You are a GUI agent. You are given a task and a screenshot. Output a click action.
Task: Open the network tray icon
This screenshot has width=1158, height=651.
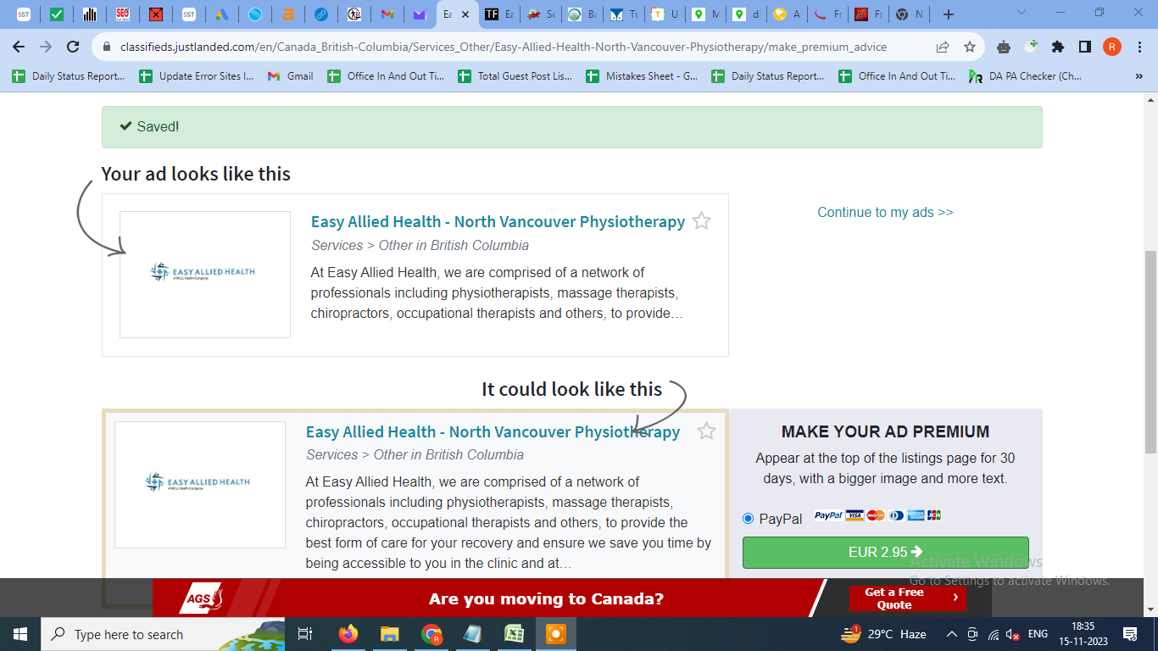point(992,634)
